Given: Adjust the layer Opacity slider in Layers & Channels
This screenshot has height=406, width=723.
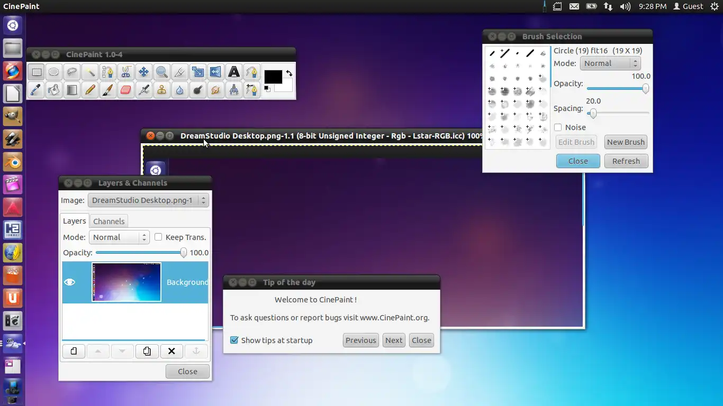Looking at the screenshot, I should [x=141, y=253].
